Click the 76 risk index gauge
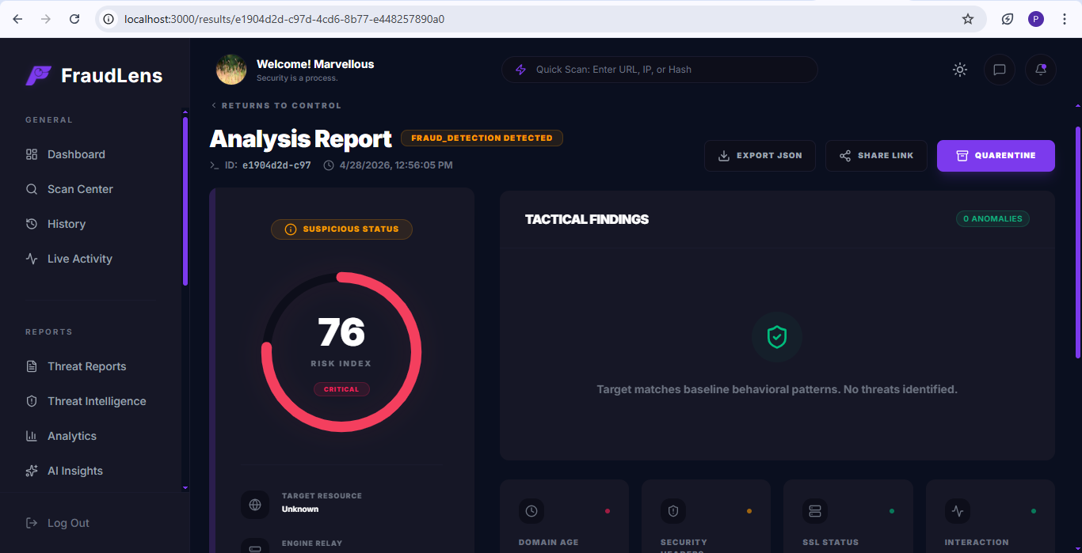 coord(341,352)
